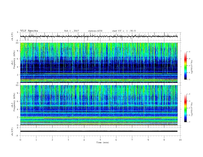Screen dimensions: 203x157
Task: Click the "-3" value on ch.1 color bar
Action: pos(189,52)
